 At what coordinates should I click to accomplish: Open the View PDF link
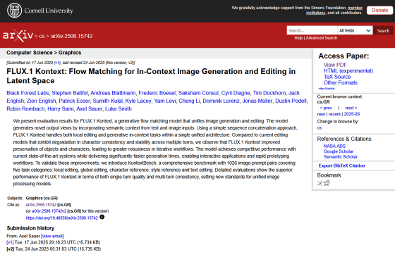[335, 65]
